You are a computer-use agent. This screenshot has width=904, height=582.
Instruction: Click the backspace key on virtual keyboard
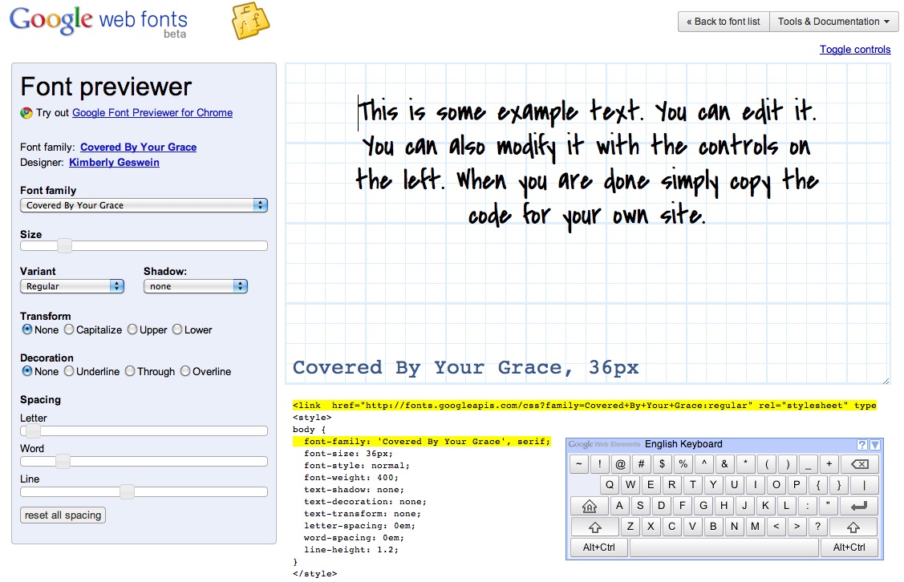[860, 464]
